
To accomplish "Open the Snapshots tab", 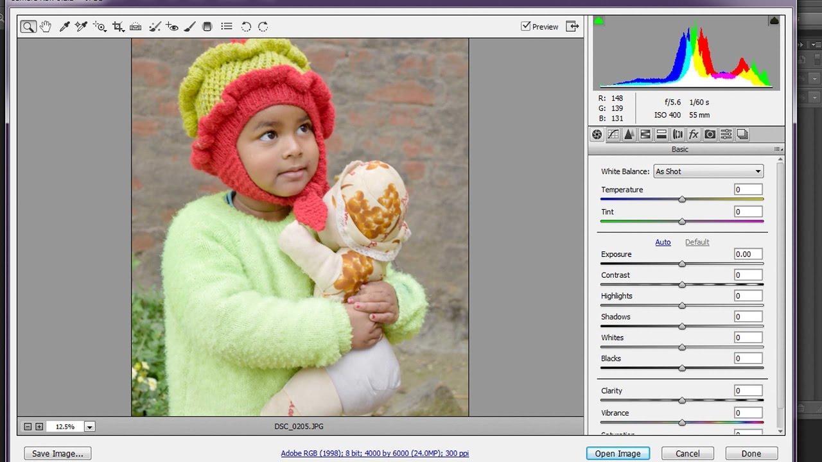I will click(742, 134).
